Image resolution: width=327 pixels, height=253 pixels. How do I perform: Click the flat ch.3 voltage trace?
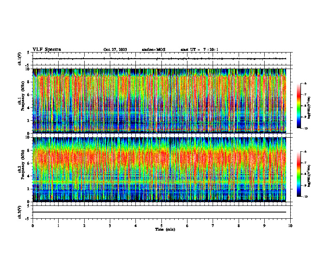pyautogui.click(x=159, y=212)
